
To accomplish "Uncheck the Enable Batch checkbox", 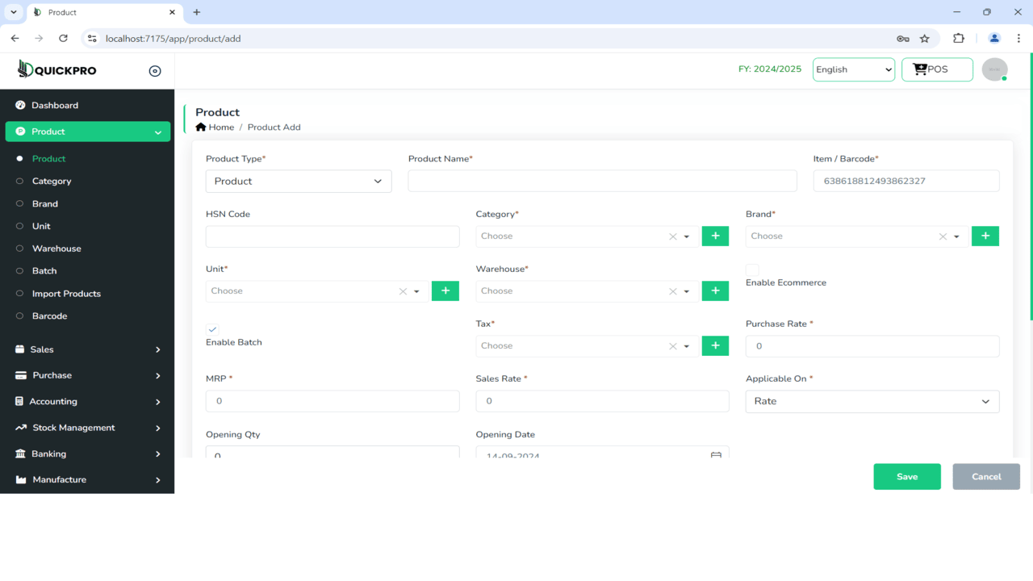I will (x=211, y=329).
